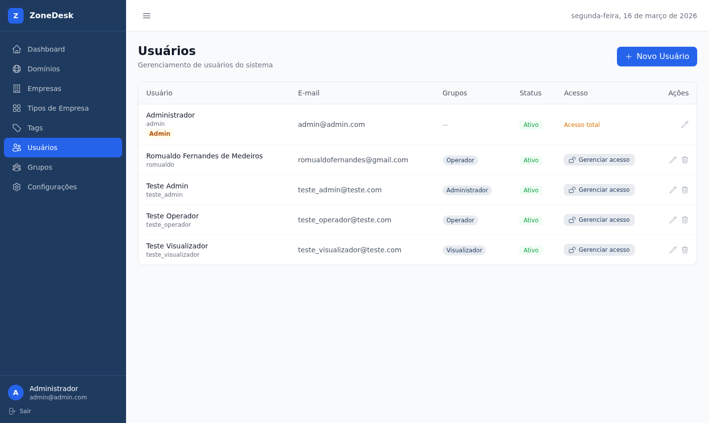Viewport: 709px width, 423px height.
Task: Edit the Administrador user with pencil icon
Action: coord(685,124)
